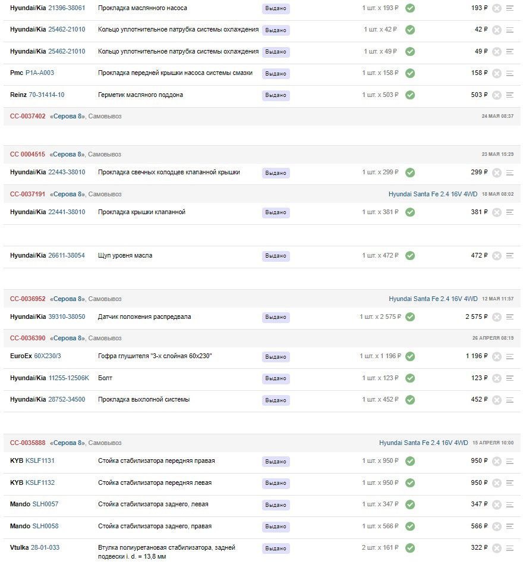Viewport: 523px width, 564px height.
Task: Expand row options for part 22441-38010
Action: click(510, 212)
